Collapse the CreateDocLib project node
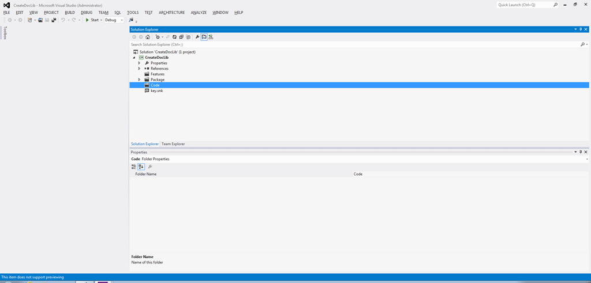Screen dimensions: 591x283 [x=134, y=58]
